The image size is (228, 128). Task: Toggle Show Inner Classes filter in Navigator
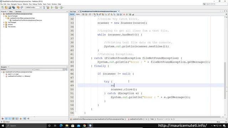point(17,118)
